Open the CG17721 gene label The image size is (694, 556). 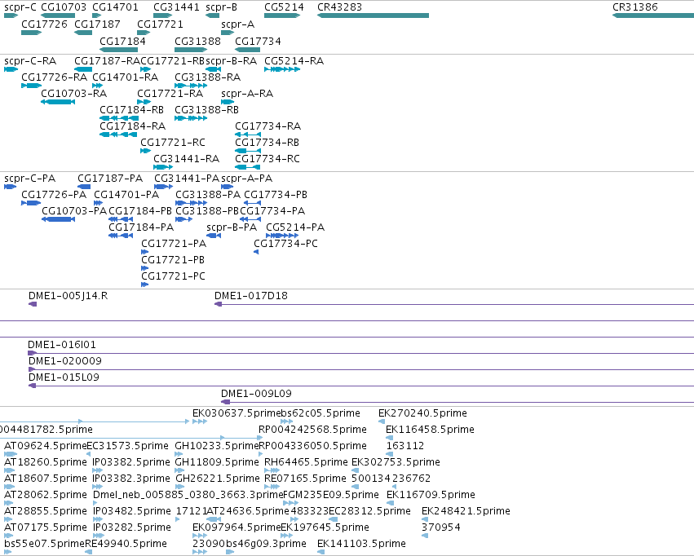point(160,24)
